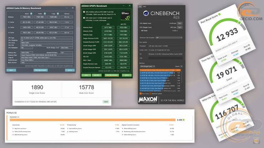Viewport: 264px width, 148px height.
Task: Start the CPU (Multi Core) Cinebench test
Action: point(180,23)
